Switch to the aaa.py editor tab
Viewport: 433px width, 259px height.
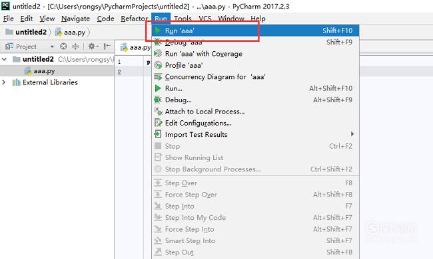coord(135,47)
